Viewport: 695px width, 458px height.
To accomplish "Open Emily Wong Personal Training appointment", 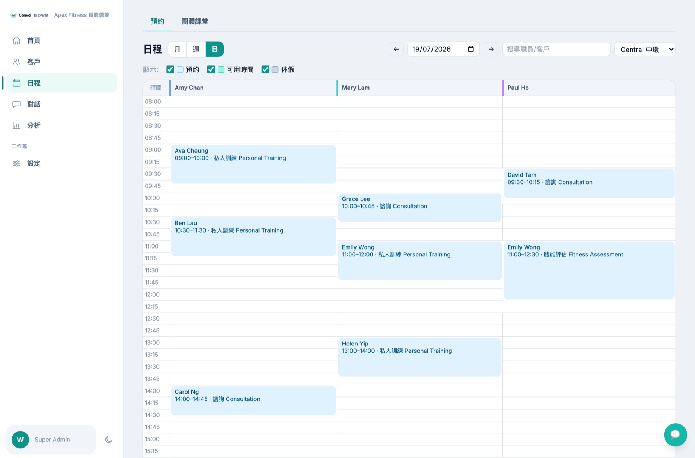I will [x=420, y=260].
